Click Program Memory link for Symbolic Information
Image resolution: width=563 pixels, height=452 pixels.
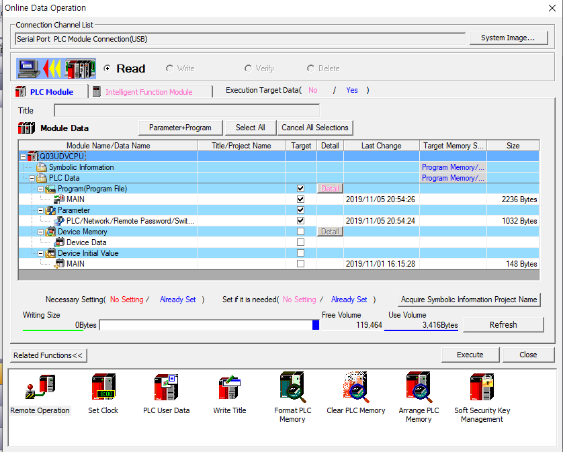pos(453,167)
